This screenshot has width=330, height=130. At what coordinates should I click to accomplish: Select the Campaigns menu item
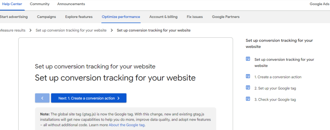coord(46,17)
